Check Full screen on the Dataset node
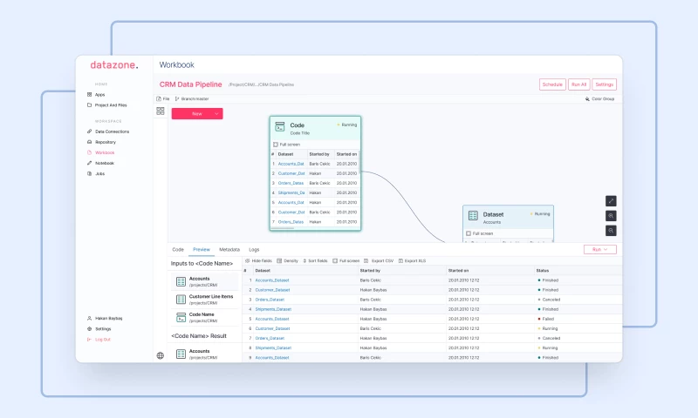 point(469,233)
